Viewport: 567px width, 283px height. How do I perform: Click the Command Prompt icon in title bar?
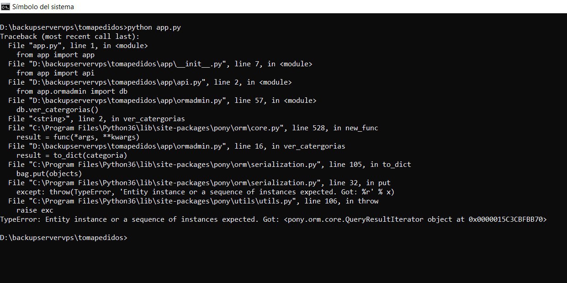click(x=5, y=7)
